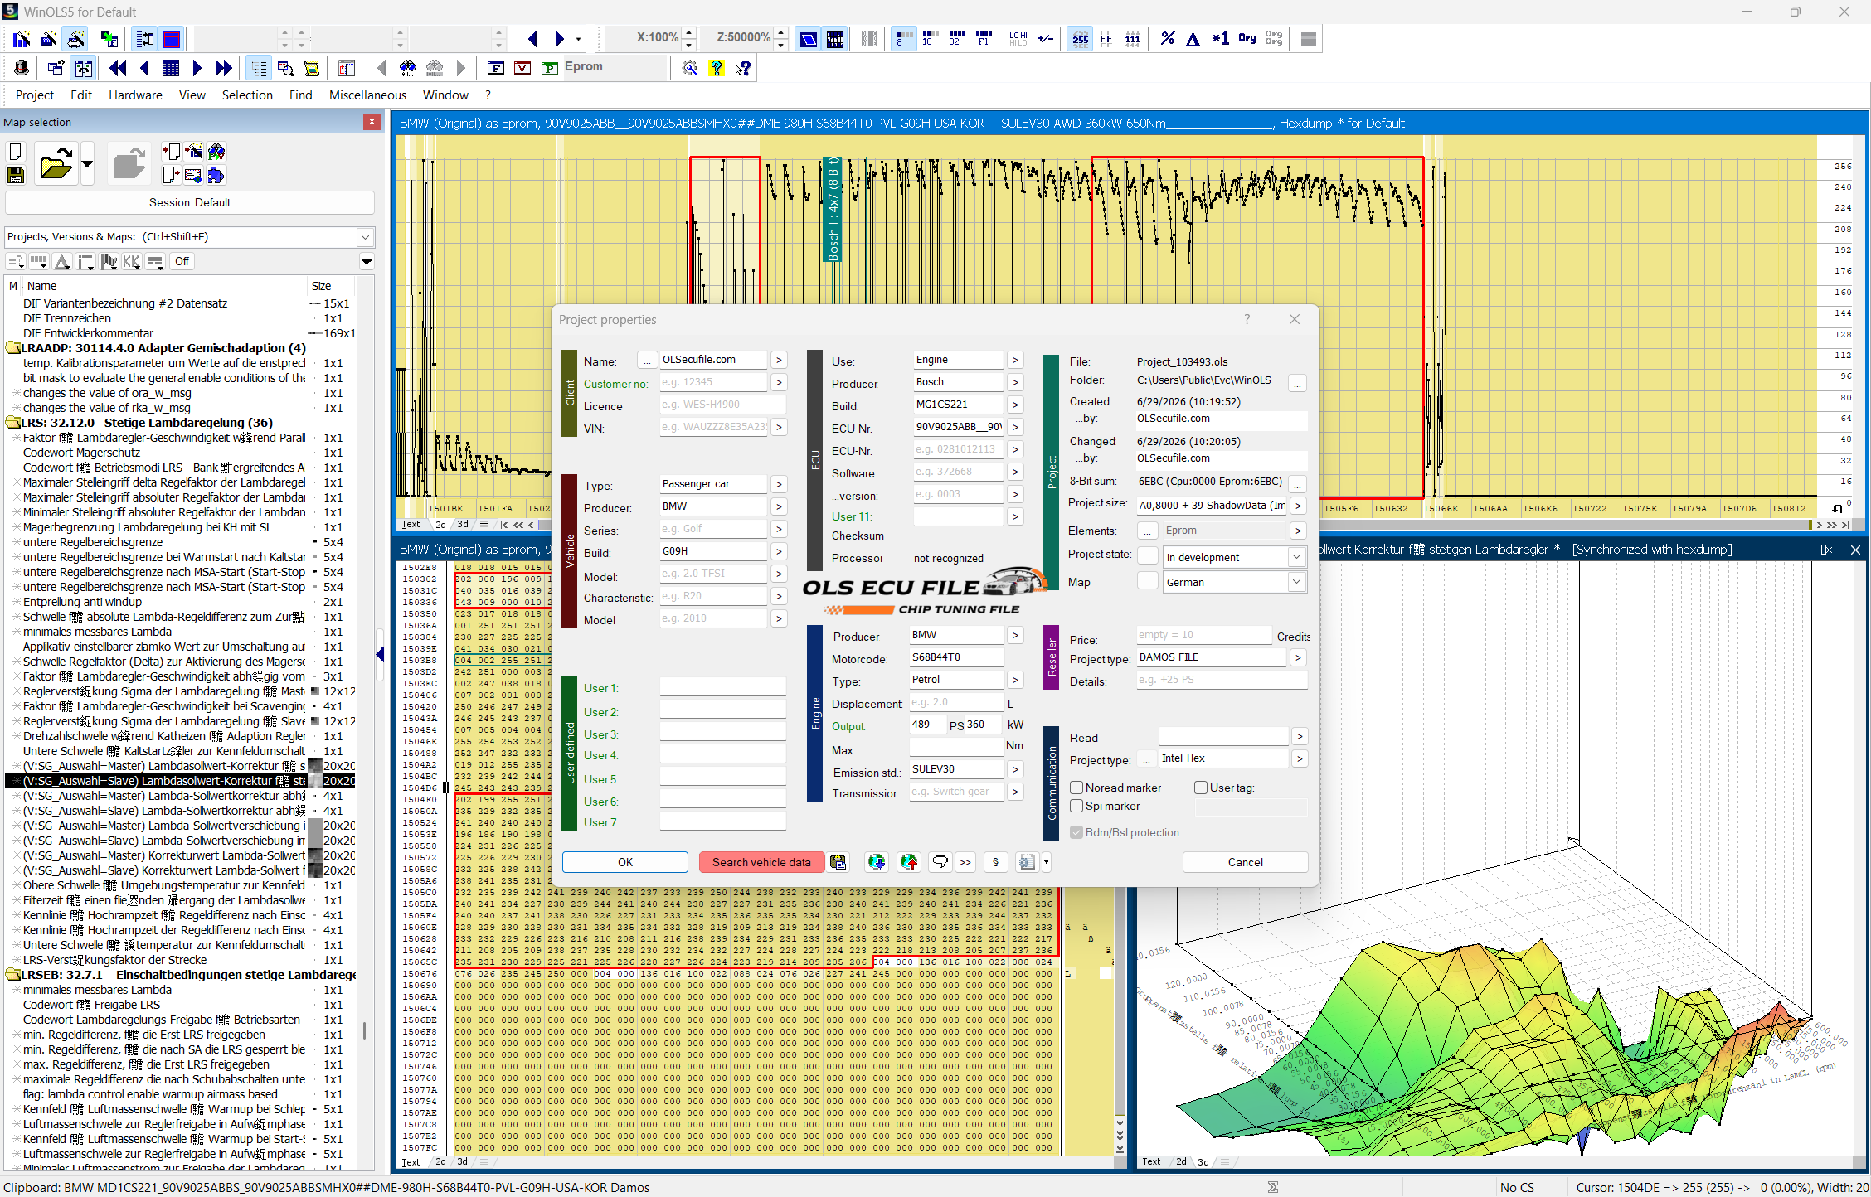The width and height of the screenshot is (1871, 1197).
Task: Open the Project state dropdown
Action: click(x=1295, y=557)
